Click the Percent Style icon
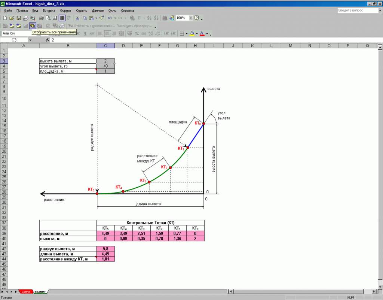Viewport: 383px width, 300px height. pyautogui.click(x=137, y=34)
